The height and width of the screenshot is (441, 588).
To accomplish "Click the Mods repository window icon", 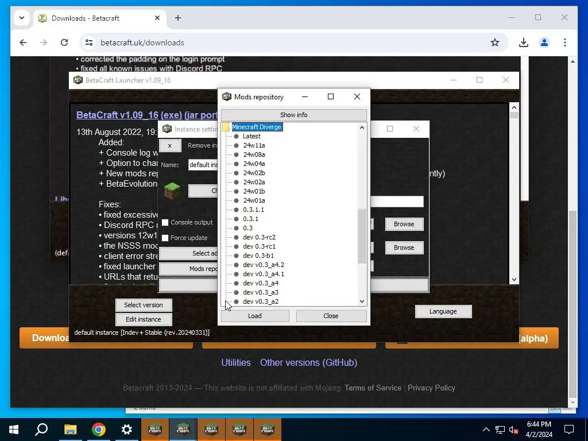I will pyautogui.click(x=226, y=96).
